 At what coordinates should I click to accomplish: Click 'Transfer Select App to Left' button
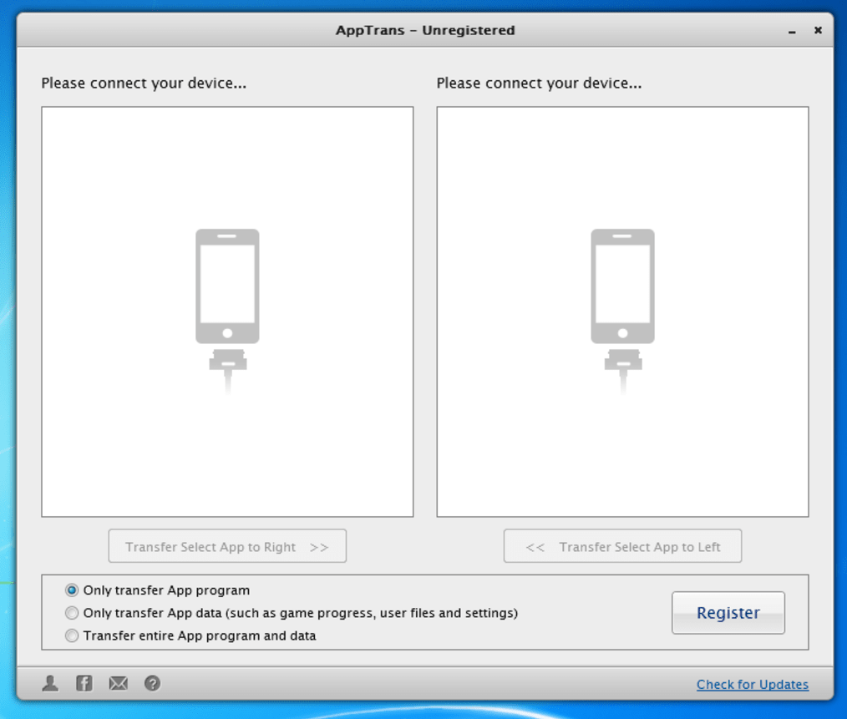click(x=623, y=546)
